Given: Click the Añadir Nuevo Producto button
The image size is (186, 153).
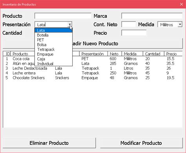Looking at the screenshot, I should [93, 44].
